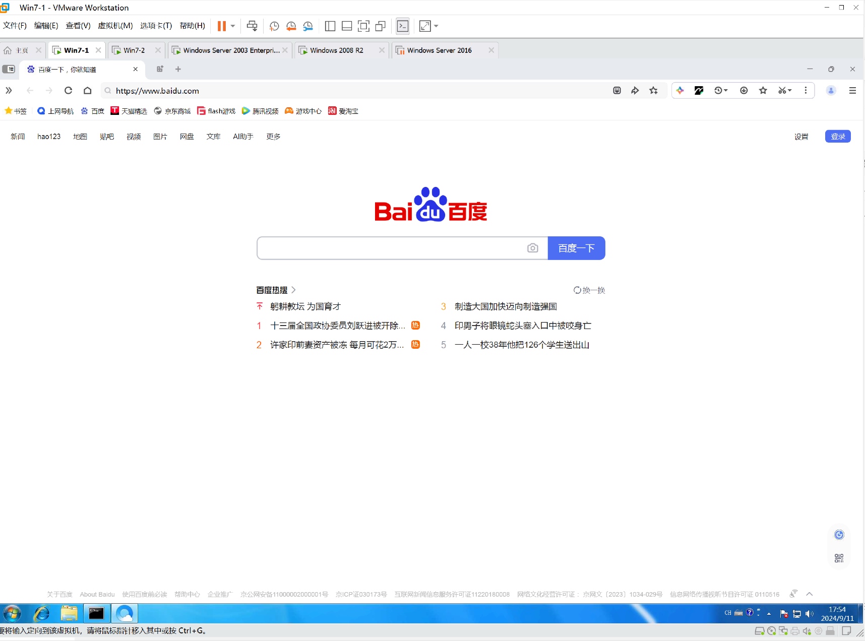Click the share arrow icon in address bar
Image resolution: width=865 pixels, height=641 pixels.
[x=635, y=91]
